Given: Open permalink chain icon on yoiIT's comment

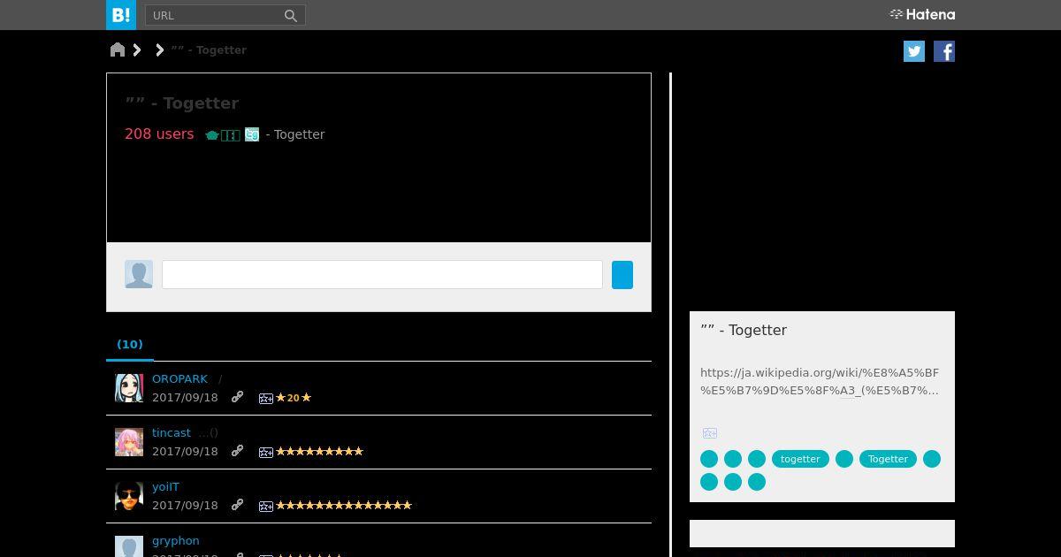Looking at the screenshot, I should pyautogui.click(x=237, y=505).
